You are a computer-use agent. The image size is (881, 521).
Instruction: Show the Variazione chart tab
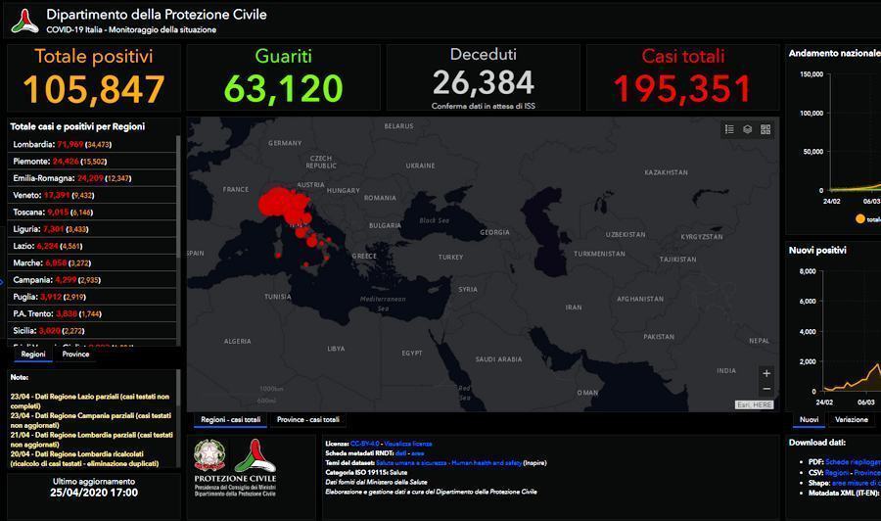(851, 420)
